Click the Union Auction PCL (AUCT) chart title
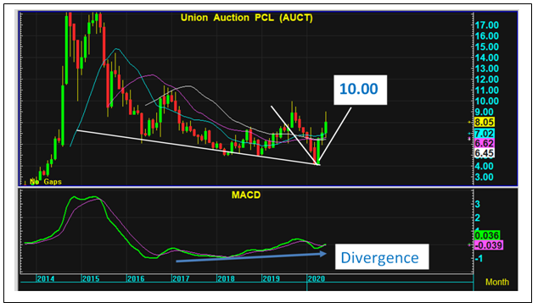 (x=247, y=18)
